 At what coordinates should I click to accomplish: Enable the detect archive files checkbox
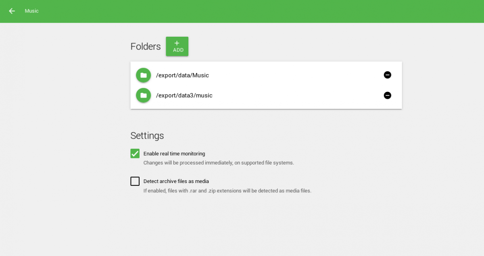tap(135, 181)
